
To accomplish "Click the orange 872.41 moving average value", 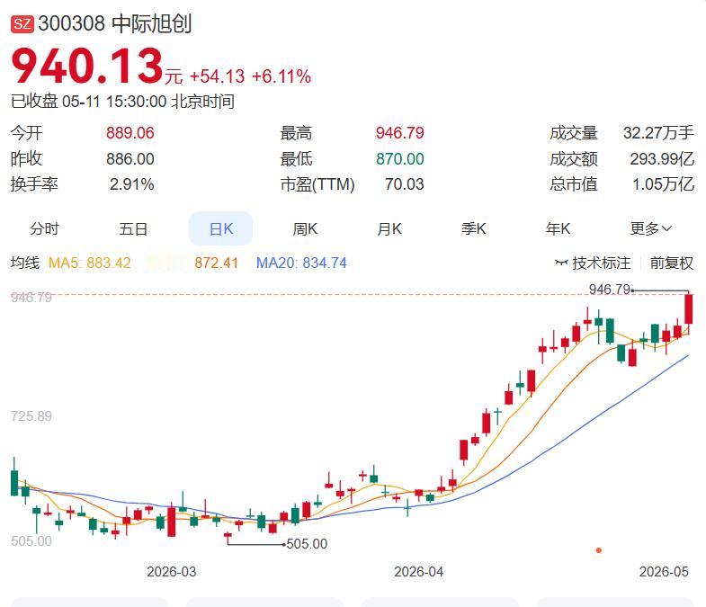I will tap(216, 263).
